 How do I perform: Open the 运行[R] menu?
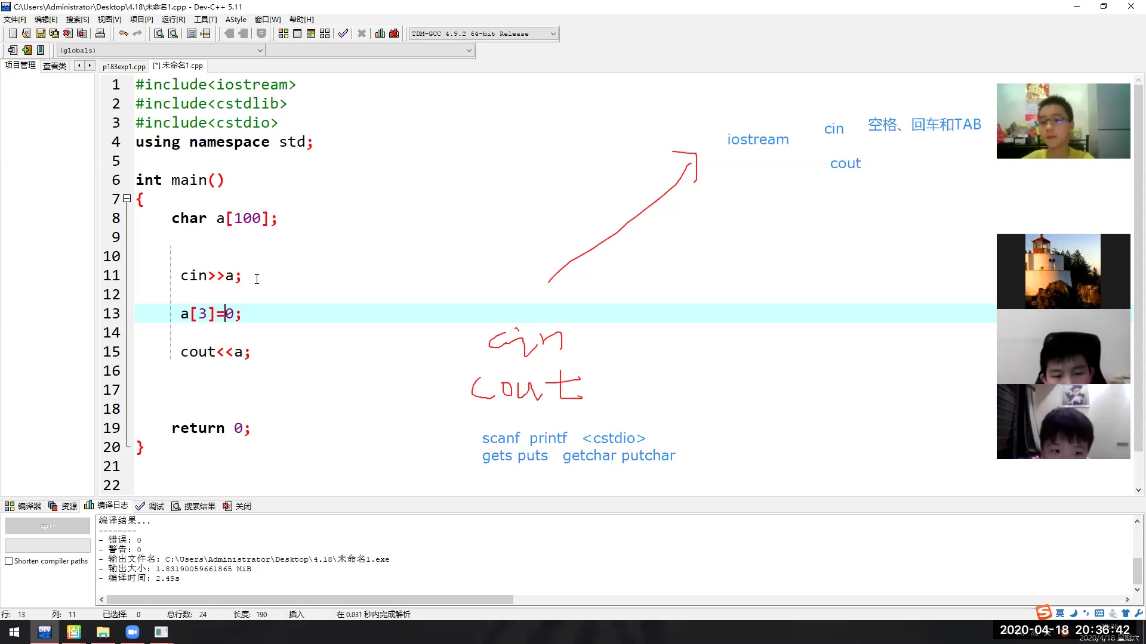tap(173, 19)
